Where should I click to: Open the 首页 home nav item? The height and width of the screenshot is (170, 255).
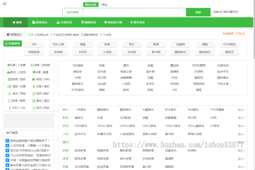pyautogui.click(x=16, y=22)
